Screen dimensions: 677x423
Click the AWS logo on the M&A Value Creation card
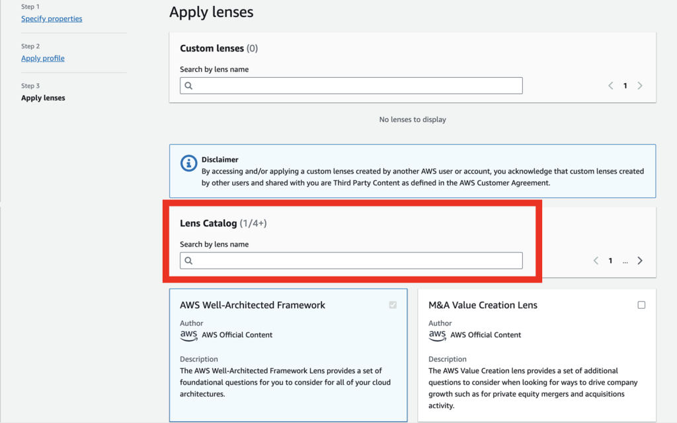pyautogui.click(x=438, y=335)
